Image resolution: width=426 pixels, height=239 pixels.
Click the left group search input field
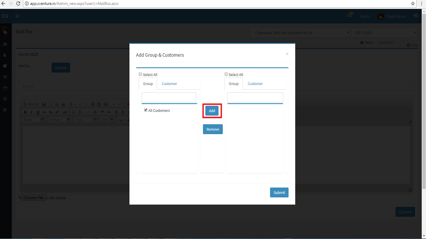point(169,97)
